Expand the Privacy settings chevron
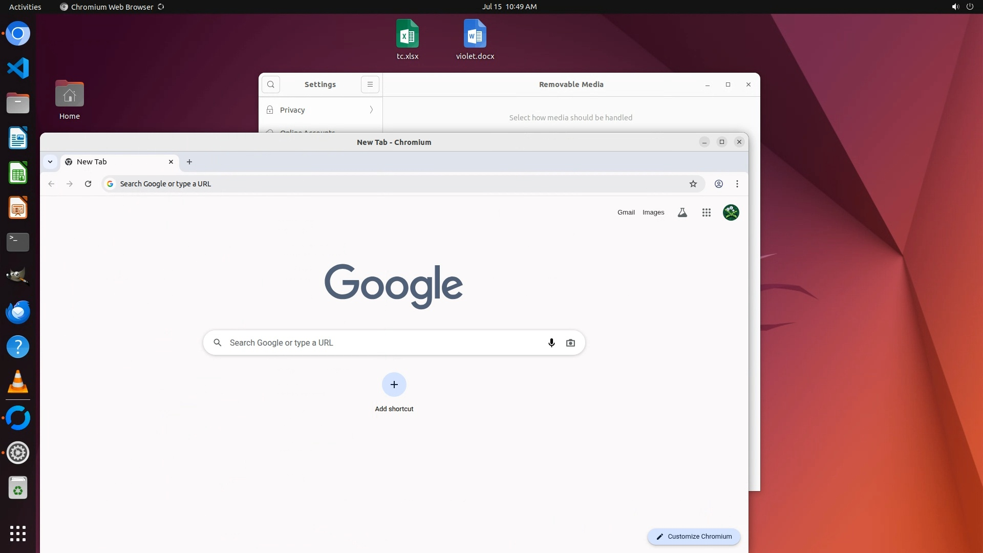The image size is (983, 553). click(x=371, y=110)
